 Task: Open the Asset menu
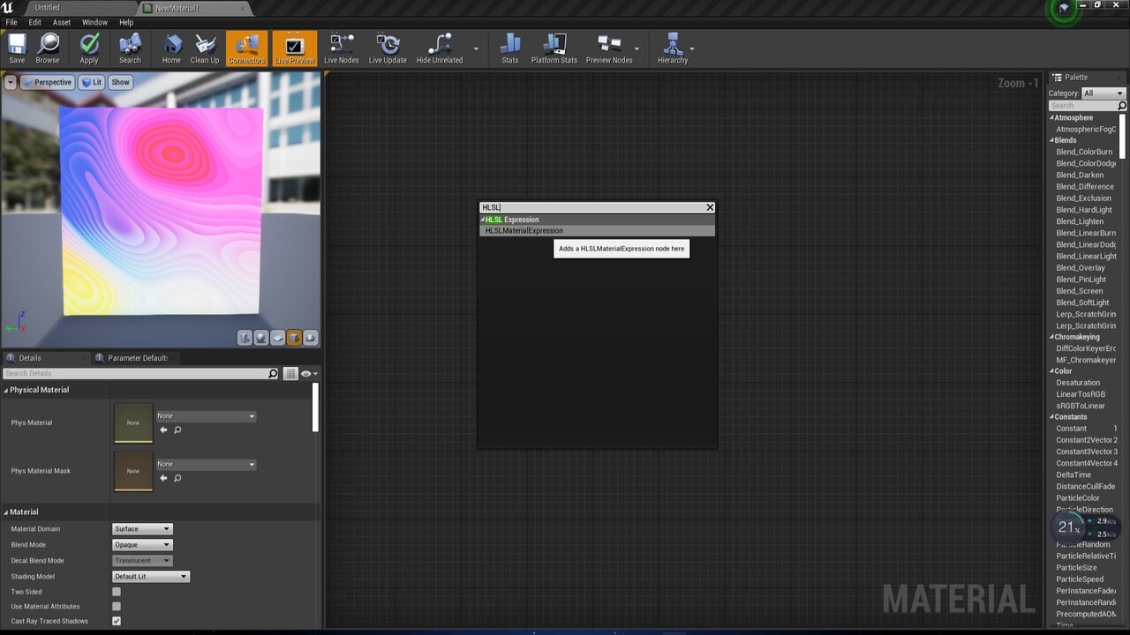point(62,22)
